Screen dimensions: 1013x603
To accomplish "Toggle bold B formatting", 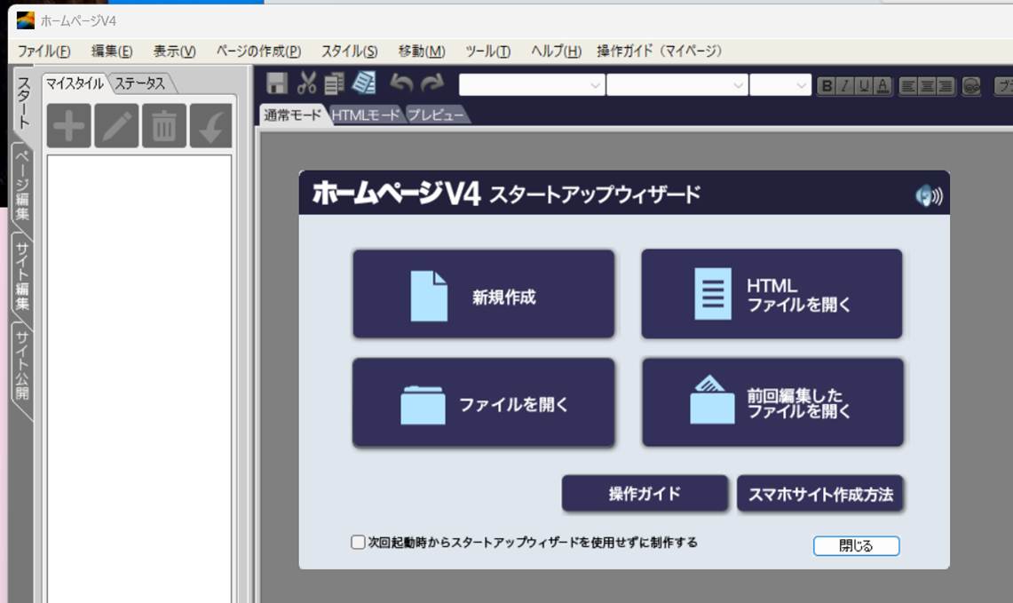I will pyautogui.click(x=827, y=86).
